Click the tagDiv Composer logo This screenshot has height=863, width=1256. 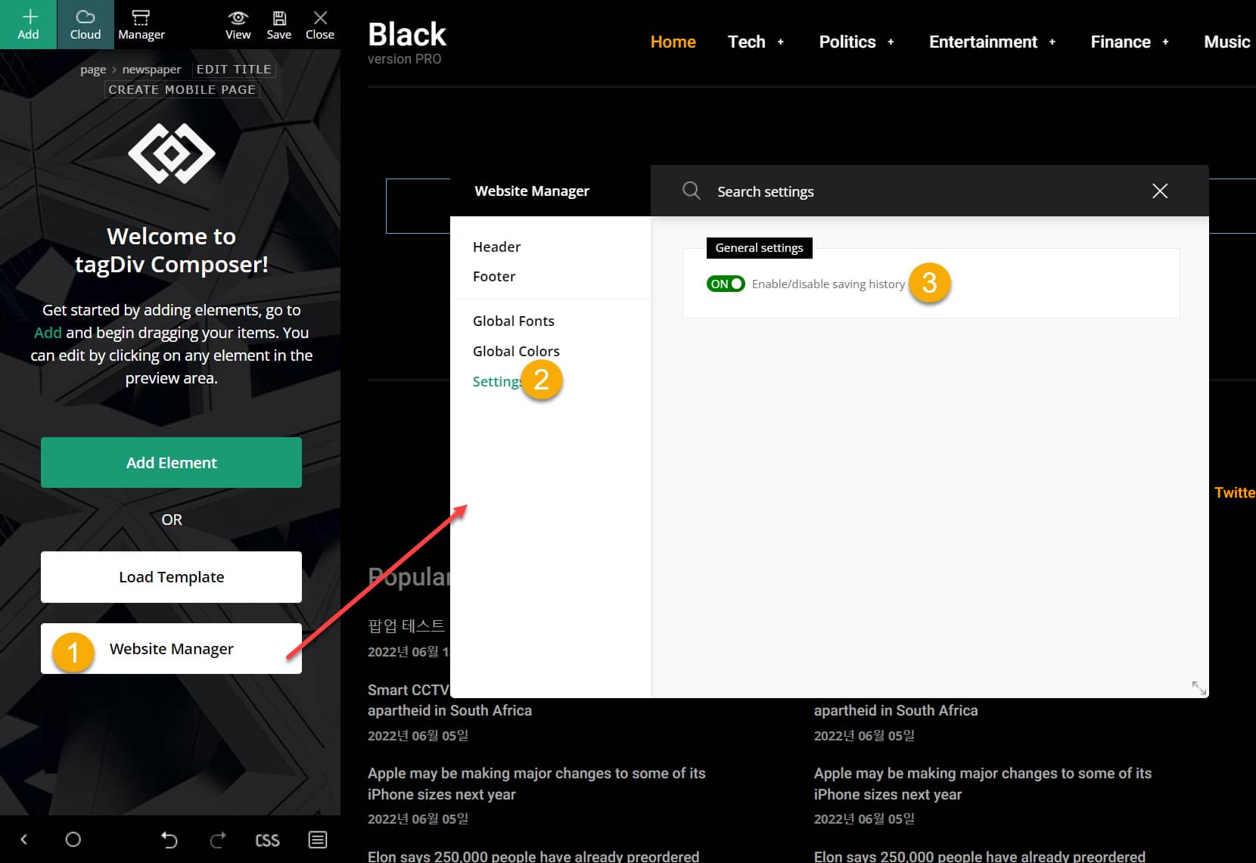[172, 154]
